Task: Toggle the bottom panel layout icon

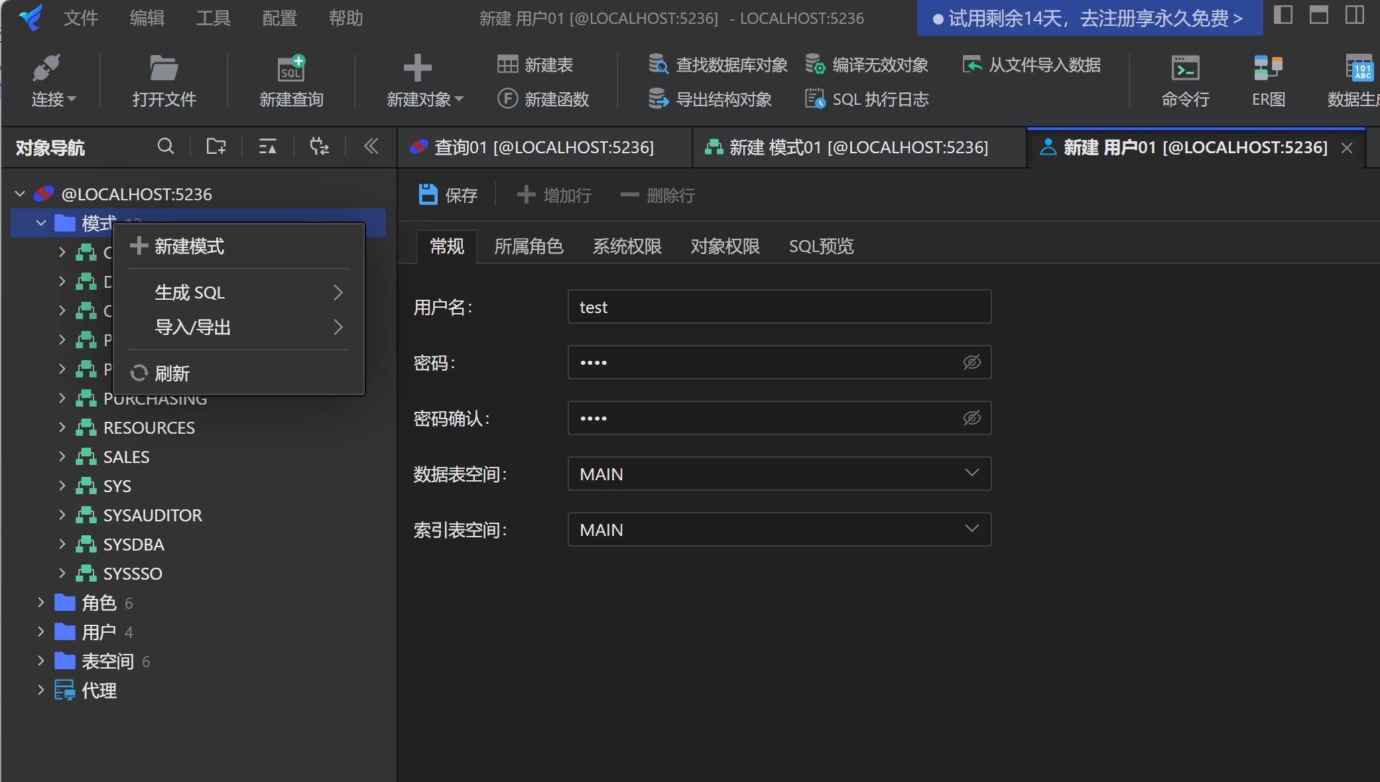Action: 1318,15
